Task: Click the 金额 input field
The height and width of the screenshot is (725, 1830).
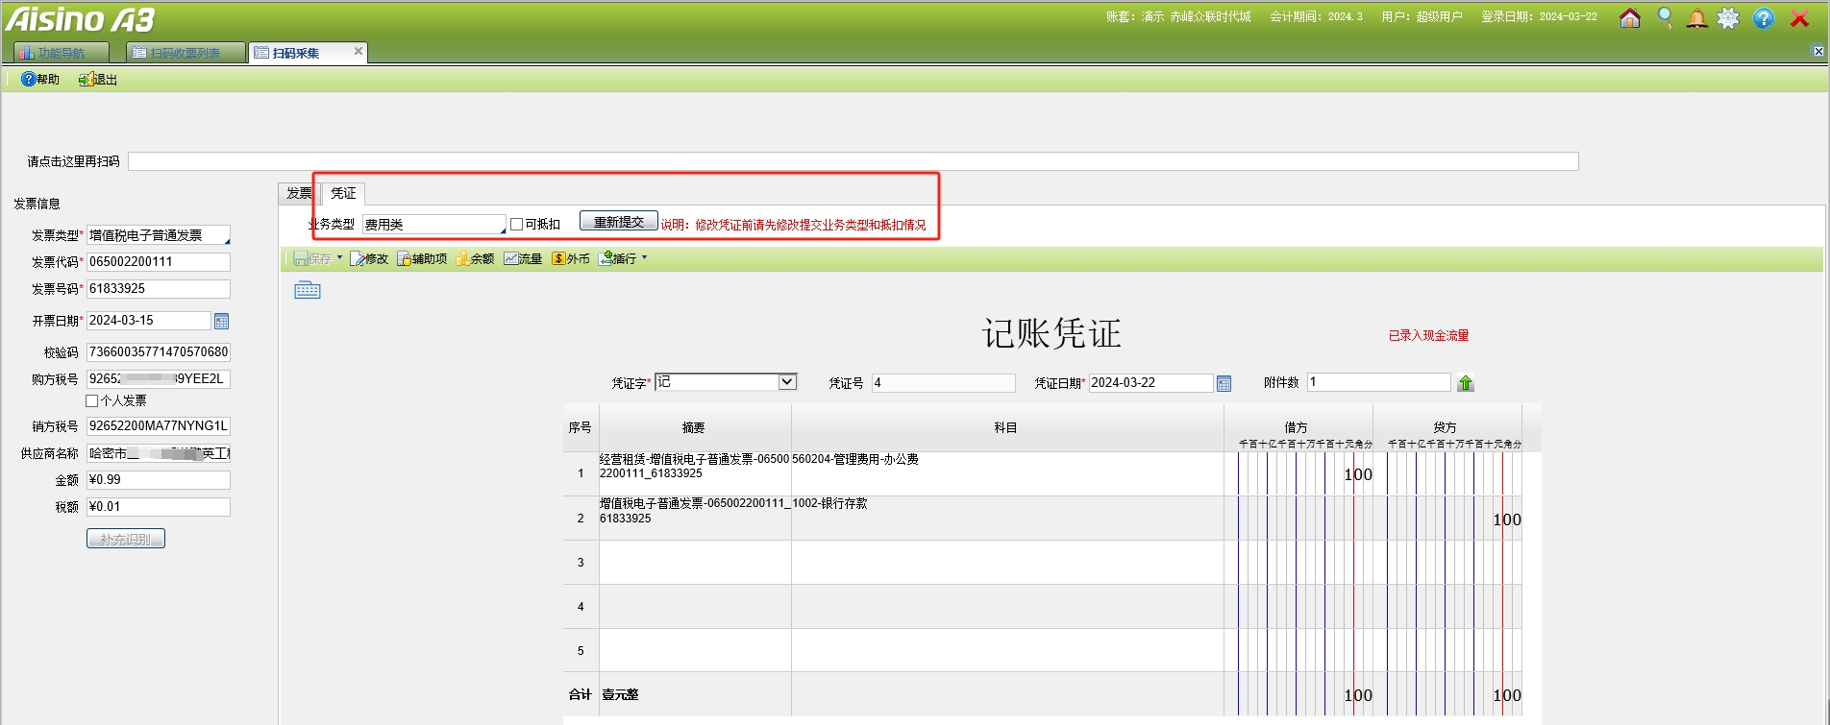Action: coord(159,480)
